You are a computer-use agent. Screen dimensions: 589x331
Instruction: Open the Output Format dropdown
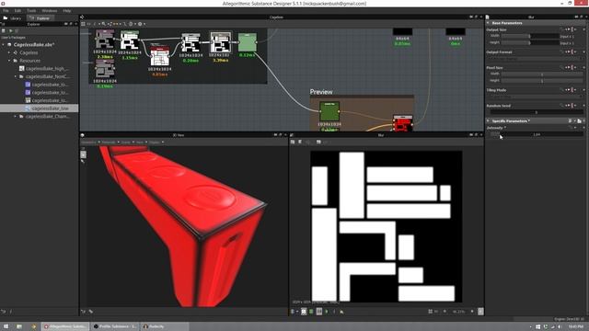pos(536,59)
